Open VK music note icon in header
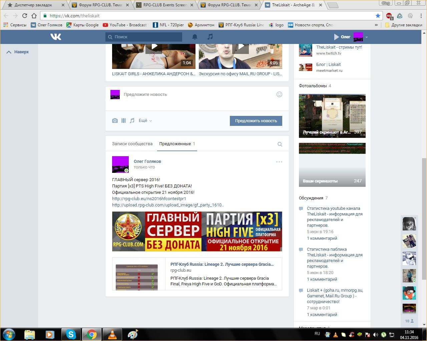 point(210,37)
